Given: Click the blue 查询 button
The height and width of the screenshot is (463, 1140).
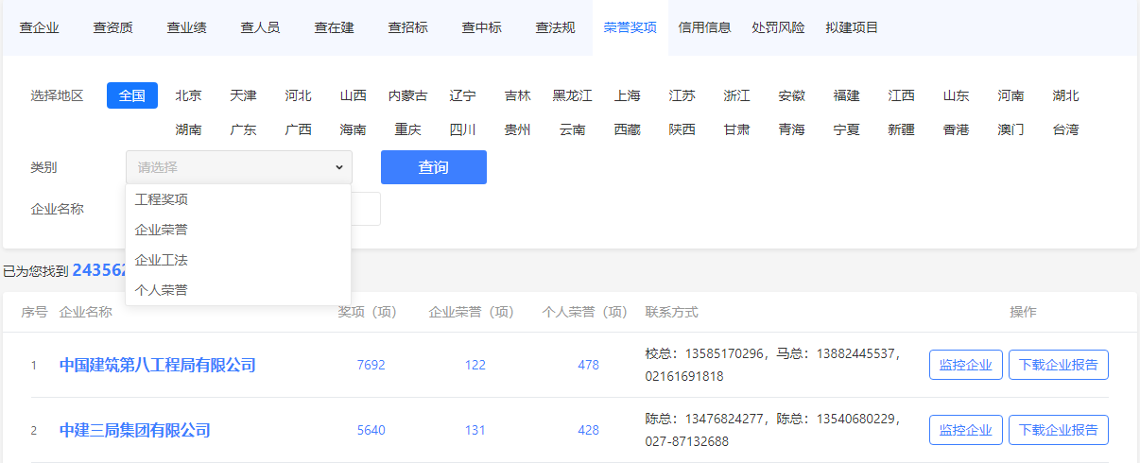Looking at the screenshot, I should [434, 167].
